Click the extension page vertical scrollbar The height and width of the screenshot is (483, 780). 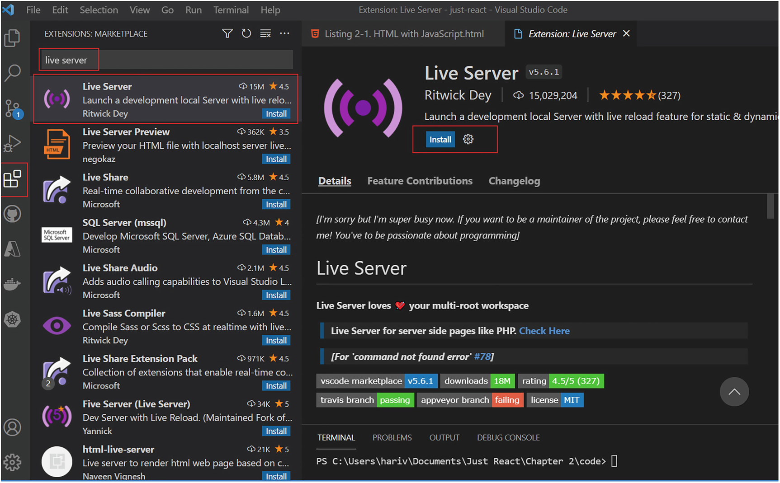point(771,206)
